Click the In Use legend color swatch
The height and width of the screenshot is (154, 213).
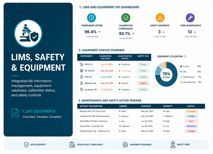(x=181, y=66)
